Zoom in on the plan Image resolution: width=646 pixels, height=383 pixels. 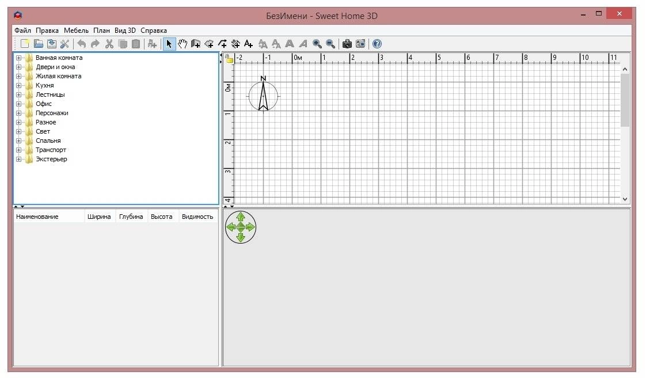[x=317, y=44]
